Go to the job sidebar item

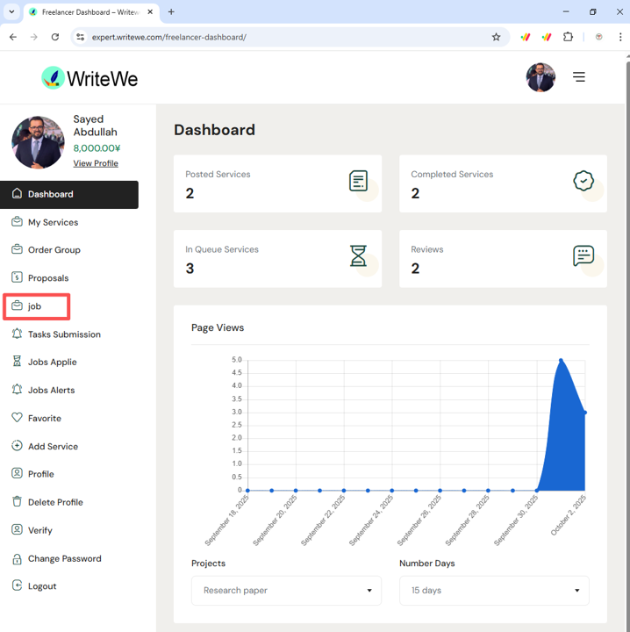35,306
